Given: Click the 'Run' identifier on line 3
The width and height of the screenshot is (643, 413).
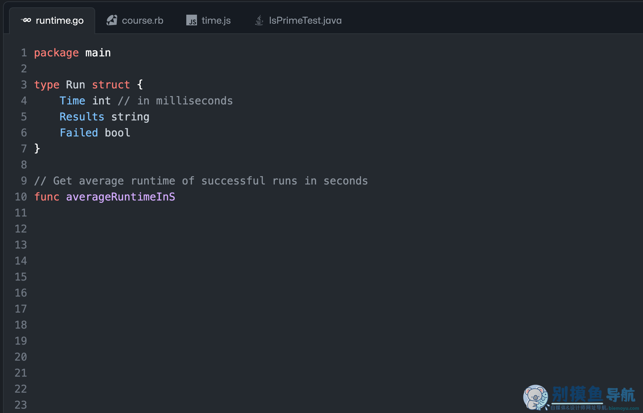Looking at the screenshot, I should (75, 85).
